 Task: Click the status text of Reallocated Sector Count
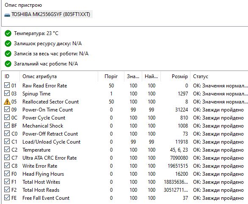pos(220,102)
